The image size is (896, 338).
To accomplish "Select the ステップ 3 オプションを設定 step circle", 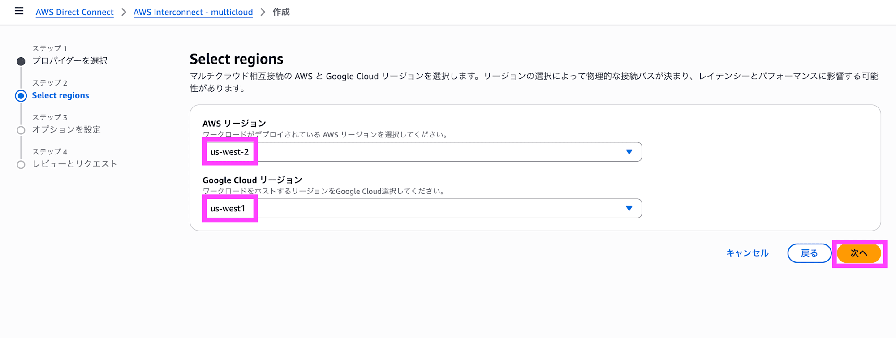I will point(20,130).
